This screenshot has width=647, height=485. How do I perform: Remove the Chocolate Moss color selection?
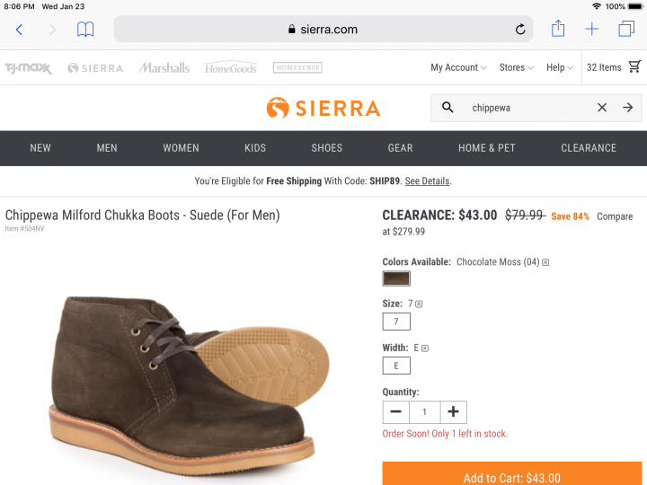click(545, 262)
